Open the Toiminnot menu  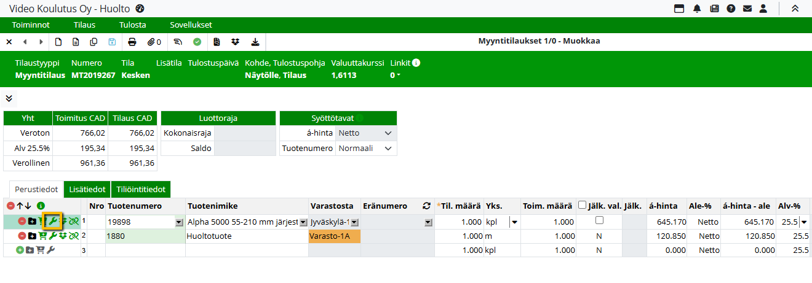[x=31, y=25]
